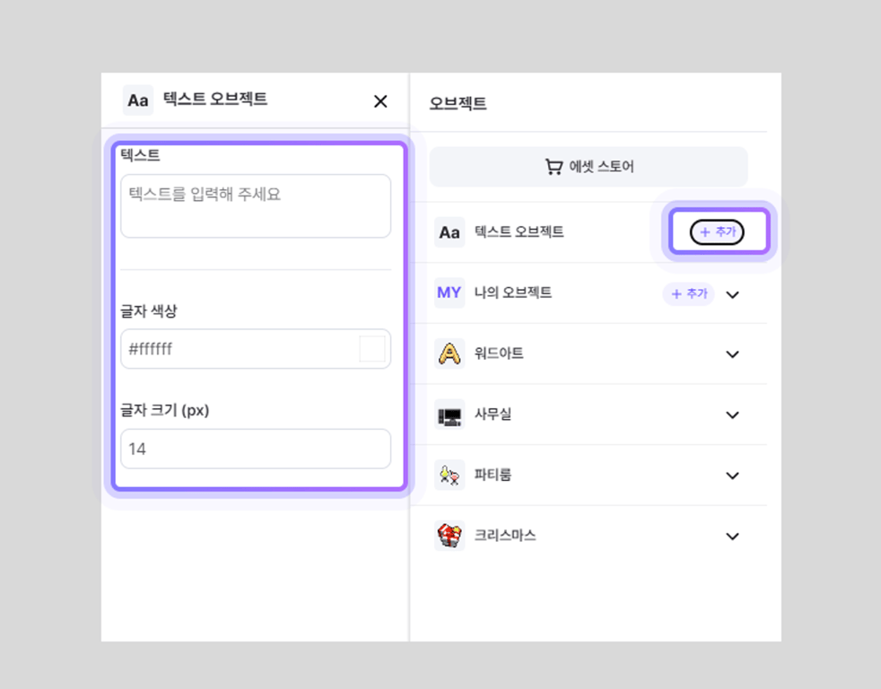Viewport: 881px width, 689px height.
Task: Expand the 크리스마스 category chevron
Action: click(733, 536)
